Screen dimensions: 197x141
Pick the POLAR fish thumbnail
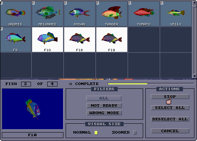click(80, 14)
